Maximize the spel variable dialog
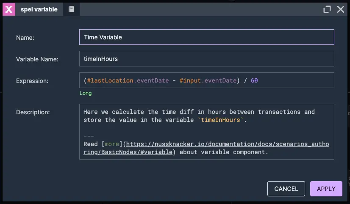The width and height of the screenshot is (350, 204). (x=327, y=9)
